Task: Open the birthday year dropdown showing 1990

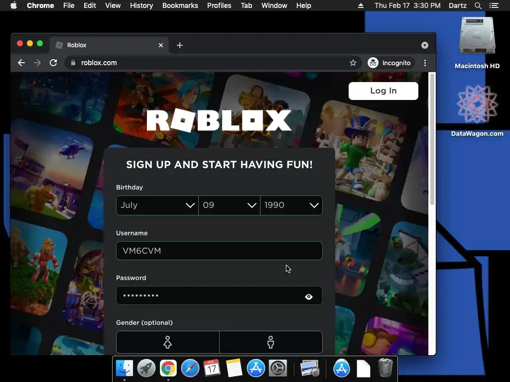Action: 291,205
